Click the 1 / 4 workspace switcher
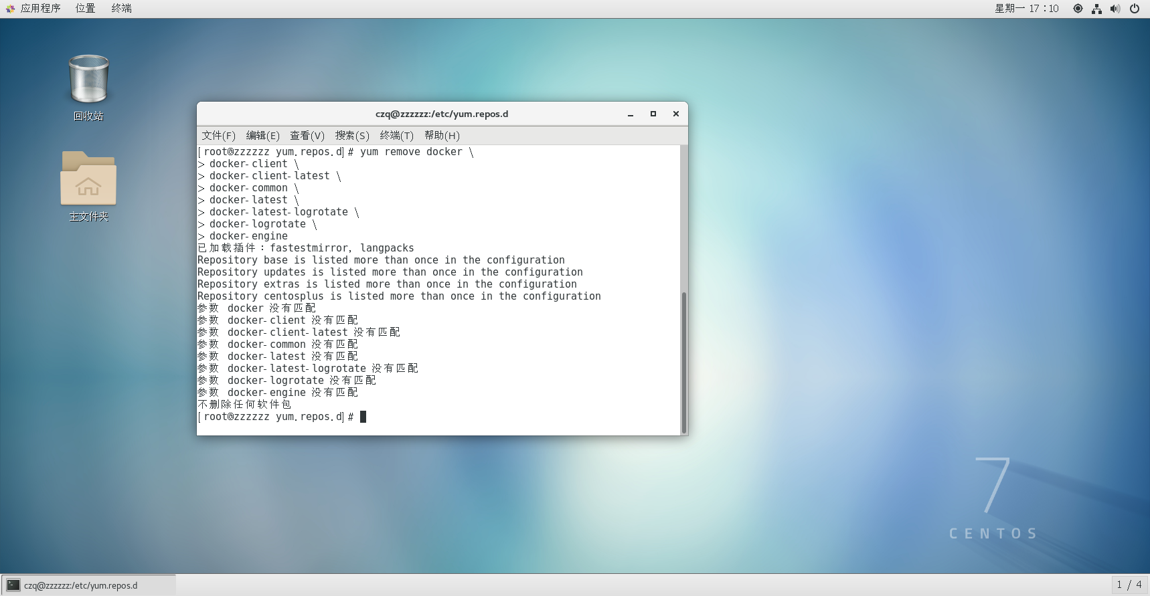 tap(1129, 585)
